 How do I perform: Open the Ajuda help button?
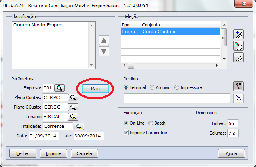pyautogui.click(x=232, y=153)
